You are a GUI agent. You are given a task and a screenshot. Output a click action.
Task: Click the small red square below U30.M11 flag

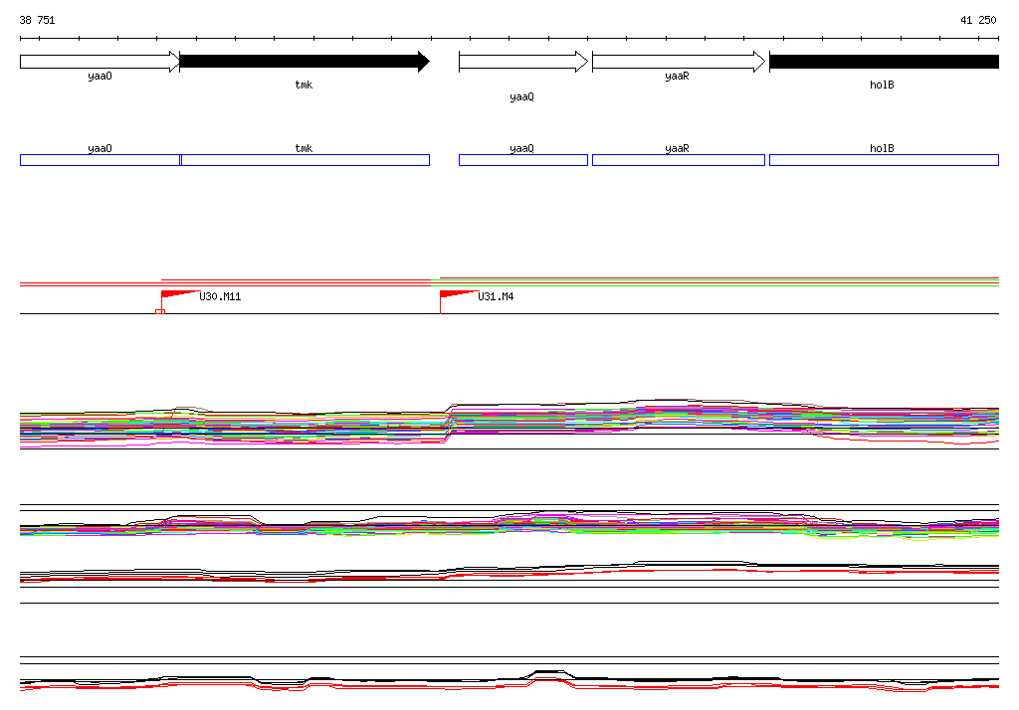(160, 312)
